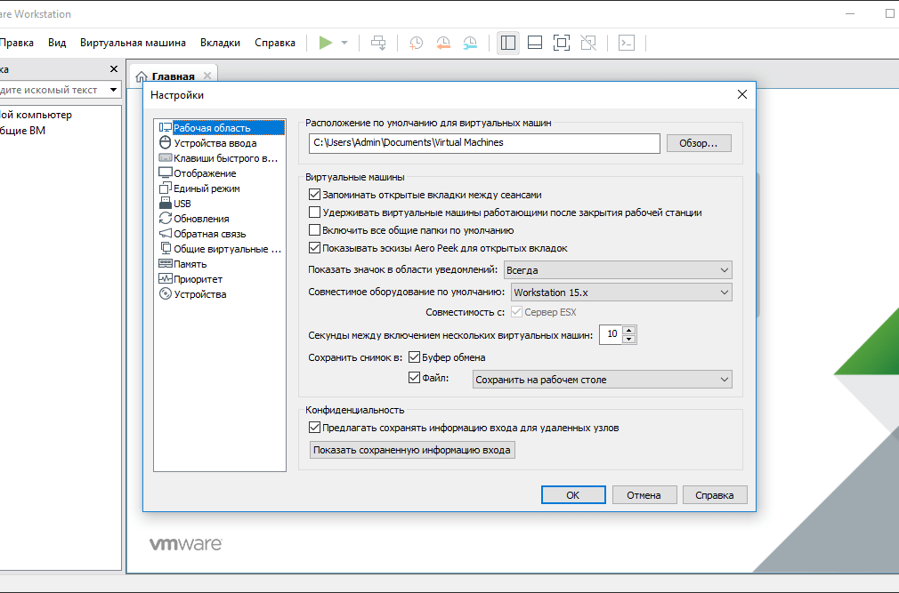Open the Вид menu
The width and height of the screenshot is (899, 593).
[x=57, y=43]
